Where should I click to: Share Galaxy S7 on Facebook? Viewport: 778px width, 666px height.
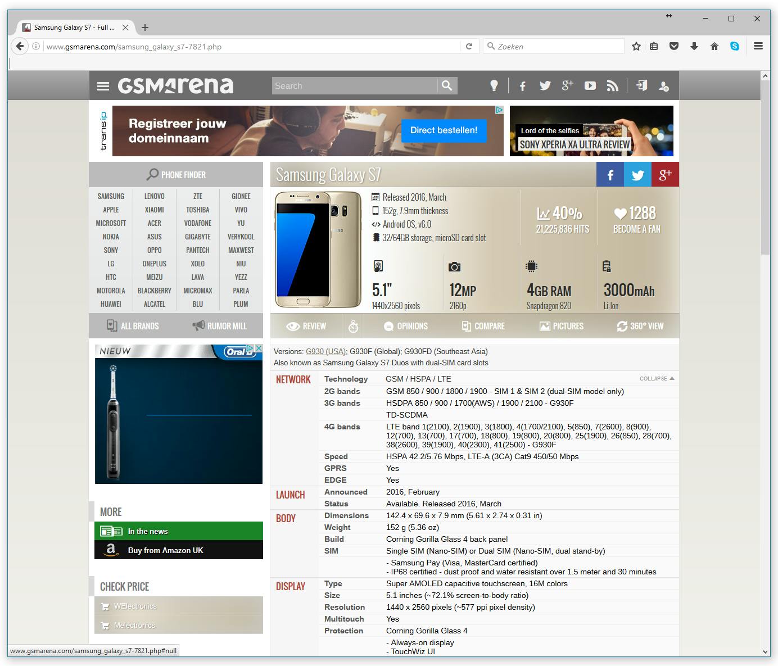[x=610, y=175]
